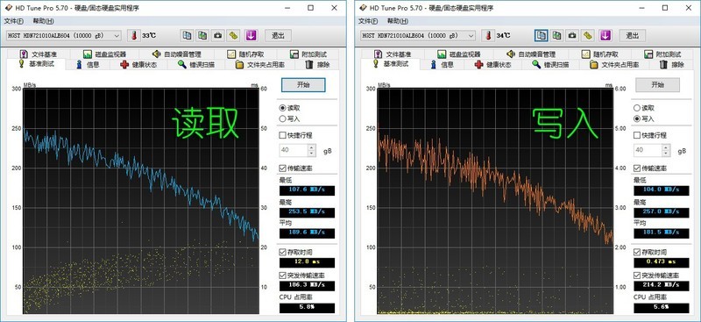Open HGST drive dropdown in read-test window
This screenshot has height=322, width=701.
[63, 35]
